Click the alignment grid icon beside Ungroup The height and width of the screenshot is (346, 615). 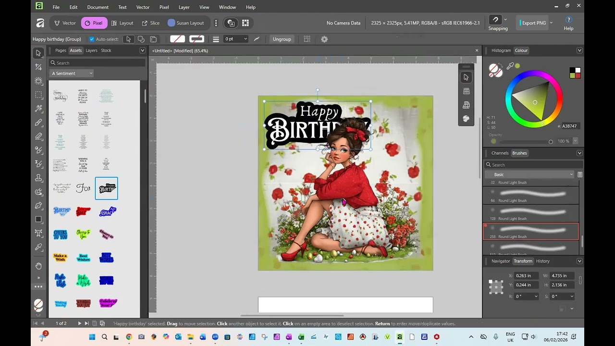[307, 39]
